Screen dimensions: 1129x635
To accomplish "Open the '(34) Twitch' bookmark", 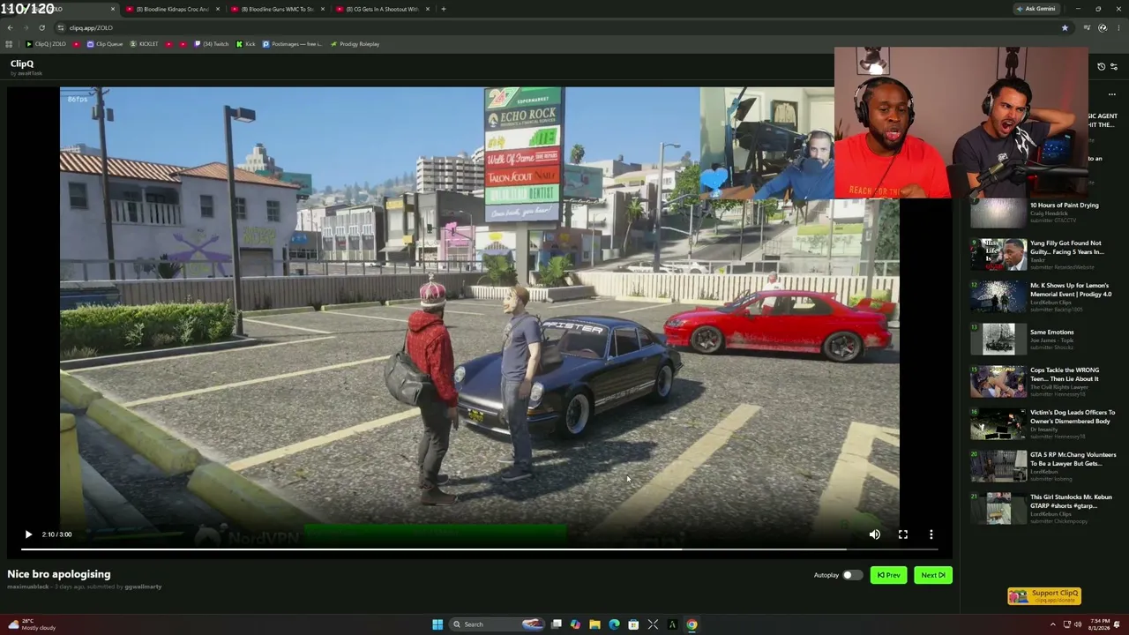I will [213, 44].
